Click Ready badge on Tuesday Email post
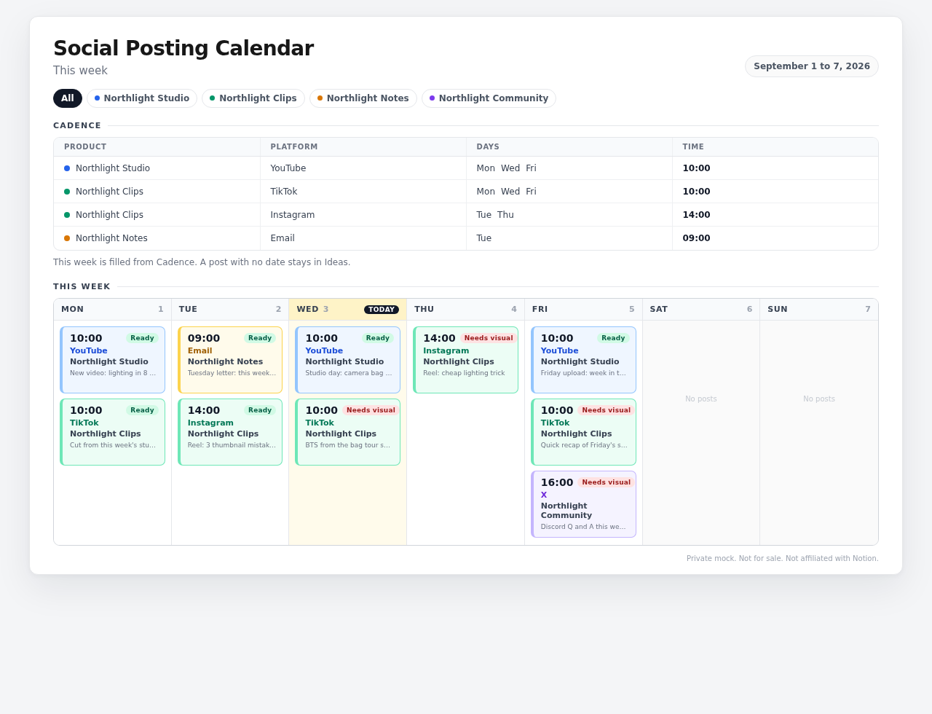Viewport: 932px width, 714px height. pyautogui.click(x=260, y=338)
